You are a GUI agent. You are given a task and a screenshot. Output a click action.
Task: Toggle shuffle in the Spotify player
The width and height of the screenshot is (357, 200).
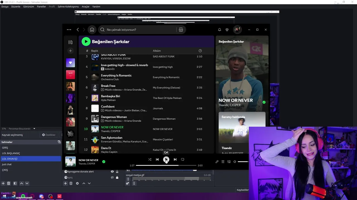(x=150, y=159)
